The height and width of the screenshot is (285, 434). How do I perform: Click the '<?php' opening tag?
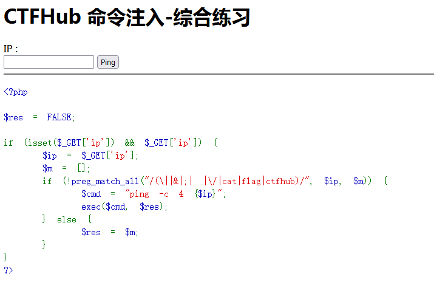(16, 92)
